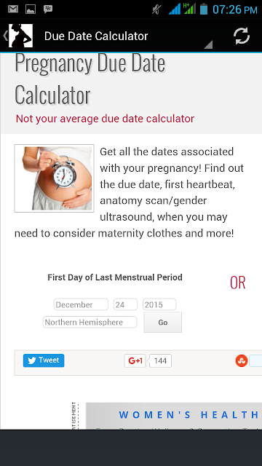
Task: Tap the 144 share count bubble
Action: point(160,361)
